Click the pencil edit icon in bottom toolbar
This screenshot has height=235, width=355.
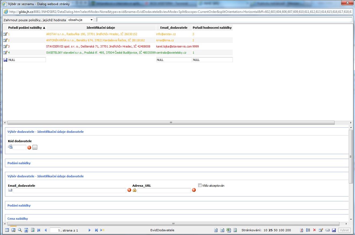321,230
